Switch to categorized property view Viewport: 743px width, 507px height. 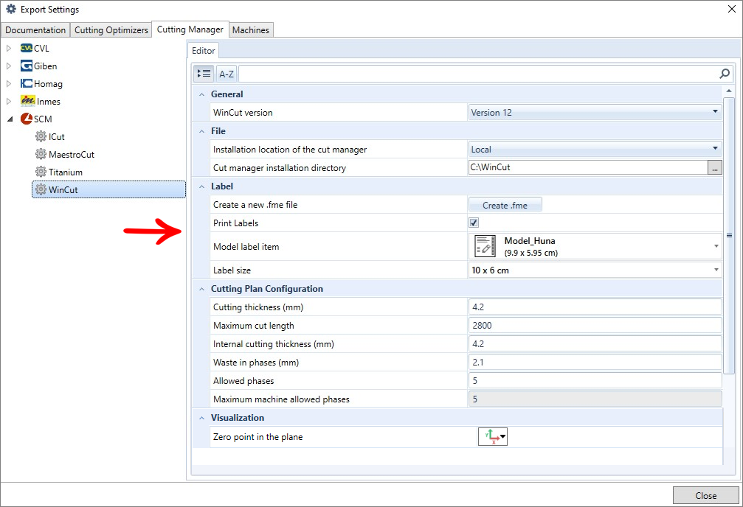click(x=204, y=74)
